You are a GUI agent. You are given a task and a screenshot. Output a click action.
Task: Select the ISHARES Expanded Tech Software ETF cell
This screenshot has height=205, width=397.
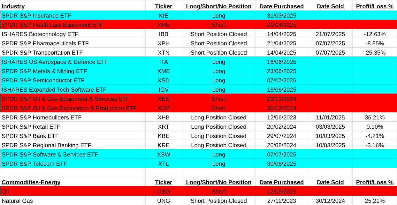tap(54, 90)
